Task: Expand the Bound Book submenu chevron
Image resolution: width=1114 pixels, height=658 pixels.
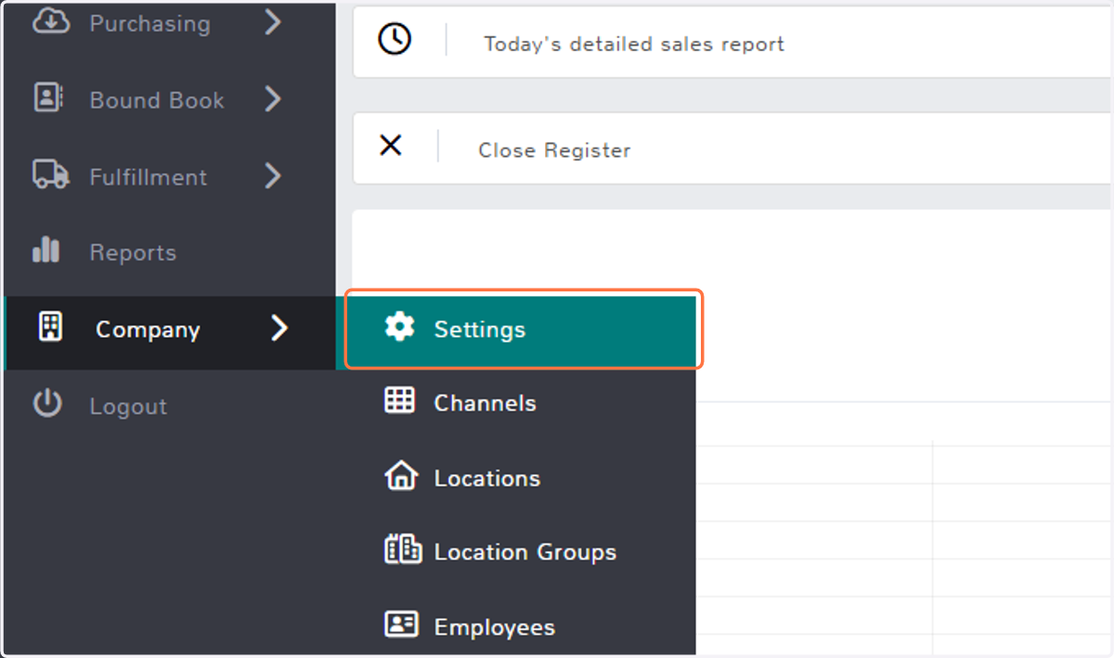Action: (x=273, y=99)
